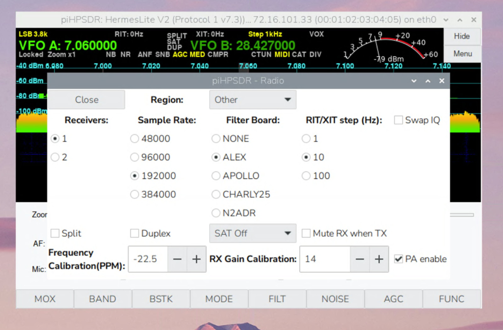503x330 pixels.
Task: Increase Frequency Calibration with plus button
Action: tap(196, 259)
